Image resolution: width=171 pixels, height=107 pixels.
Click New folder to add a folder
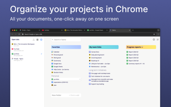pyautogui.click(x=66, y=95)
